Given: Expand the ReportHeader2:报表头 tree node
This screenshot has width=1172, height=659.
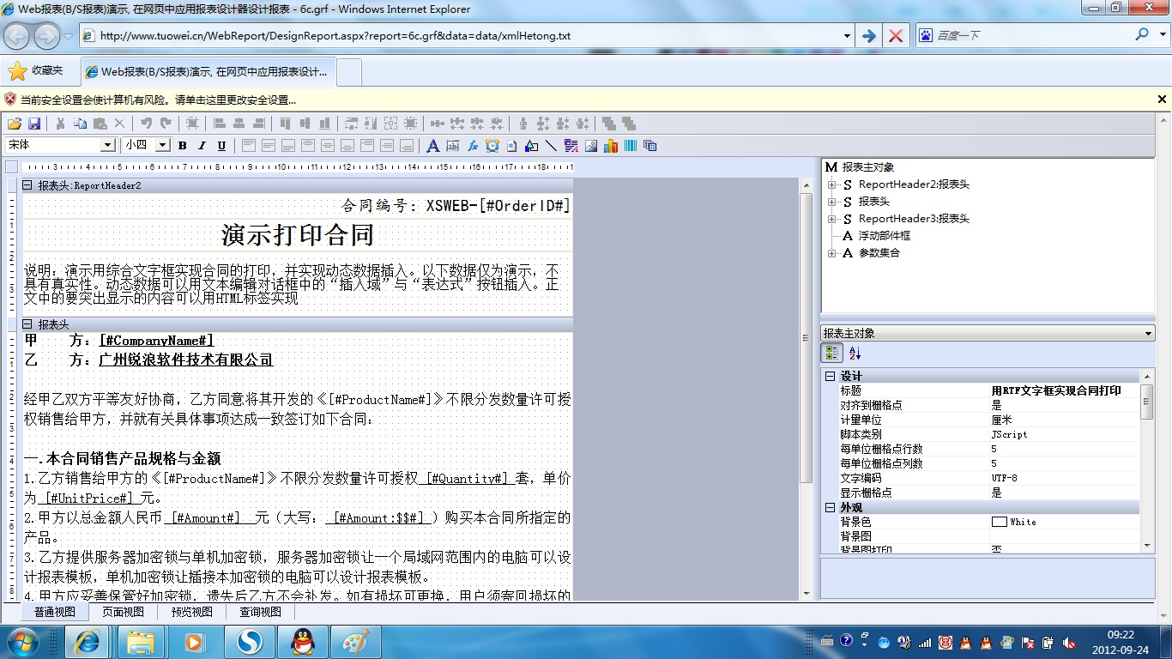Looking at the screenshot, I should click(831, 184).
